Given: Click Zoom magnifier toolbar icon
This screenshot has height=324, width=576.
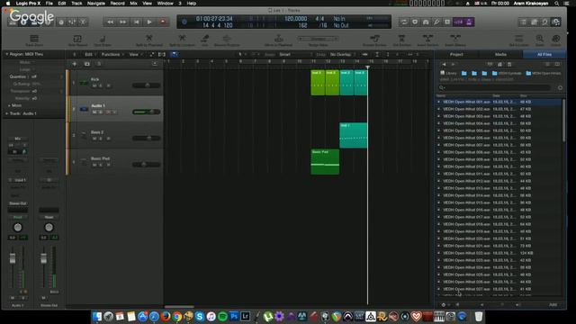Looking at the screenshot, I should pos(540,40).
